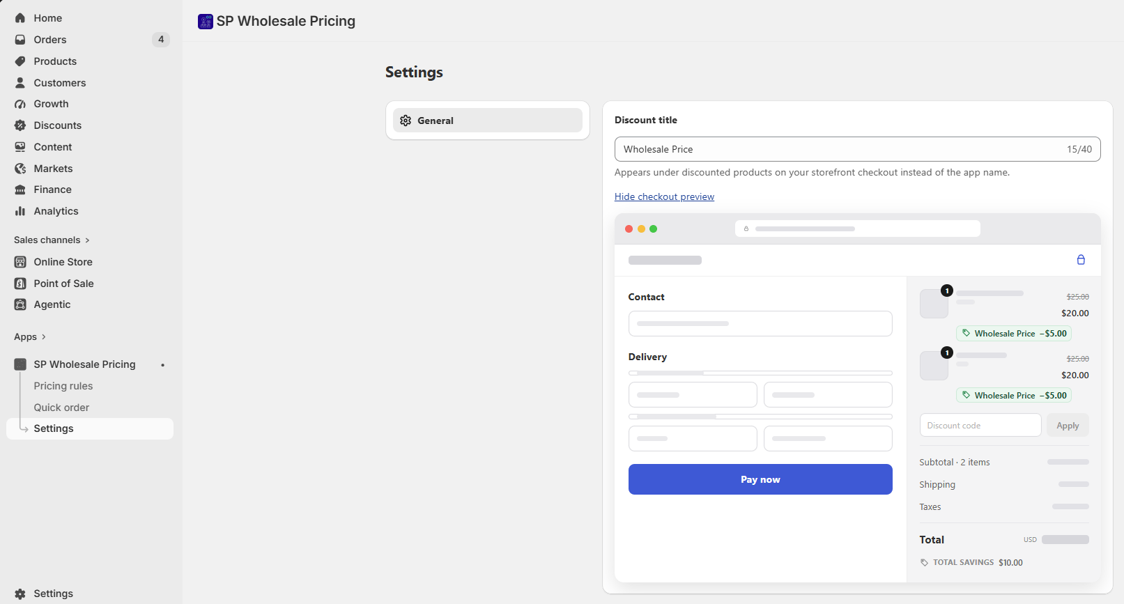Screen dimensions: 1124x604
Task: Open Finance in sidebar
Action: click(90, 189)
